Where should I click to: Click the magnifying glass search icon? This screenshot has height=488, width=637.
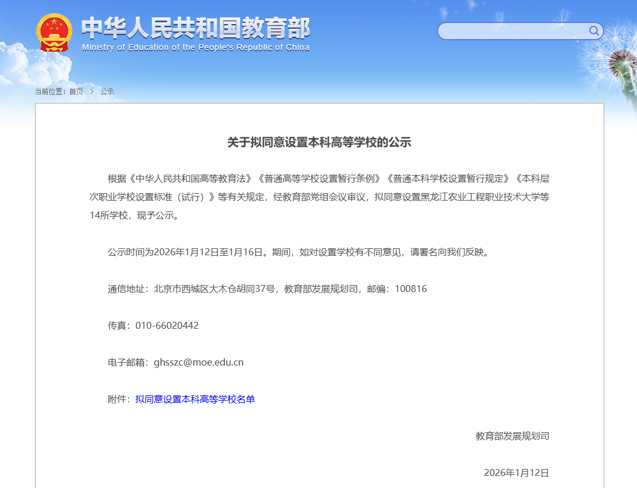coord(594,31)
